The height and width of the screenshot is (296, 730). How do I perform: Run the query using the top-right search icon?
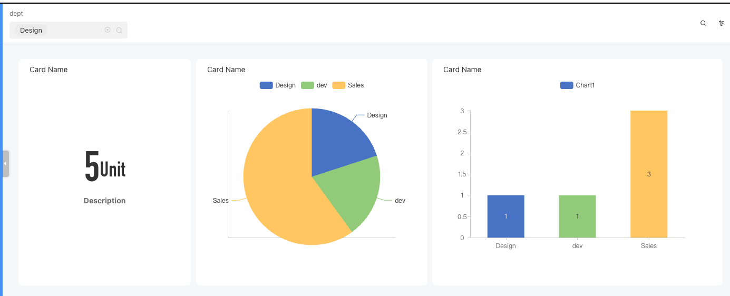[x=703, y=23]
